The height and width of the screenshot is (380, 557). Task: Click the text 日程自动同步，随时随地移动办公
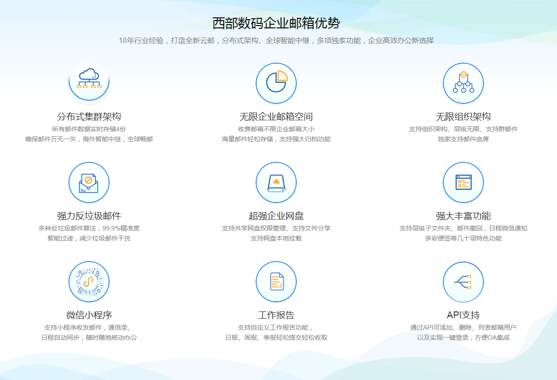89,337
